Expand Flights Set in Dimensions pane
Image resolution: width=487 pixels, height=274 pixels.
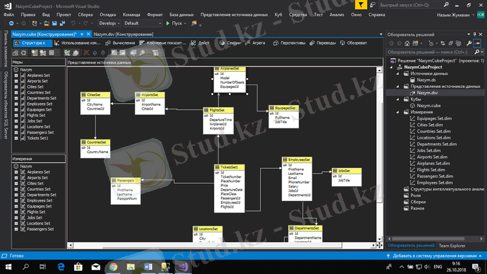[16, 212]
